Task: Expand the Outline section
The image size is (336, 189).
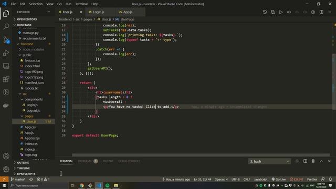Action: pyautogui.click(x=23, y=163)
